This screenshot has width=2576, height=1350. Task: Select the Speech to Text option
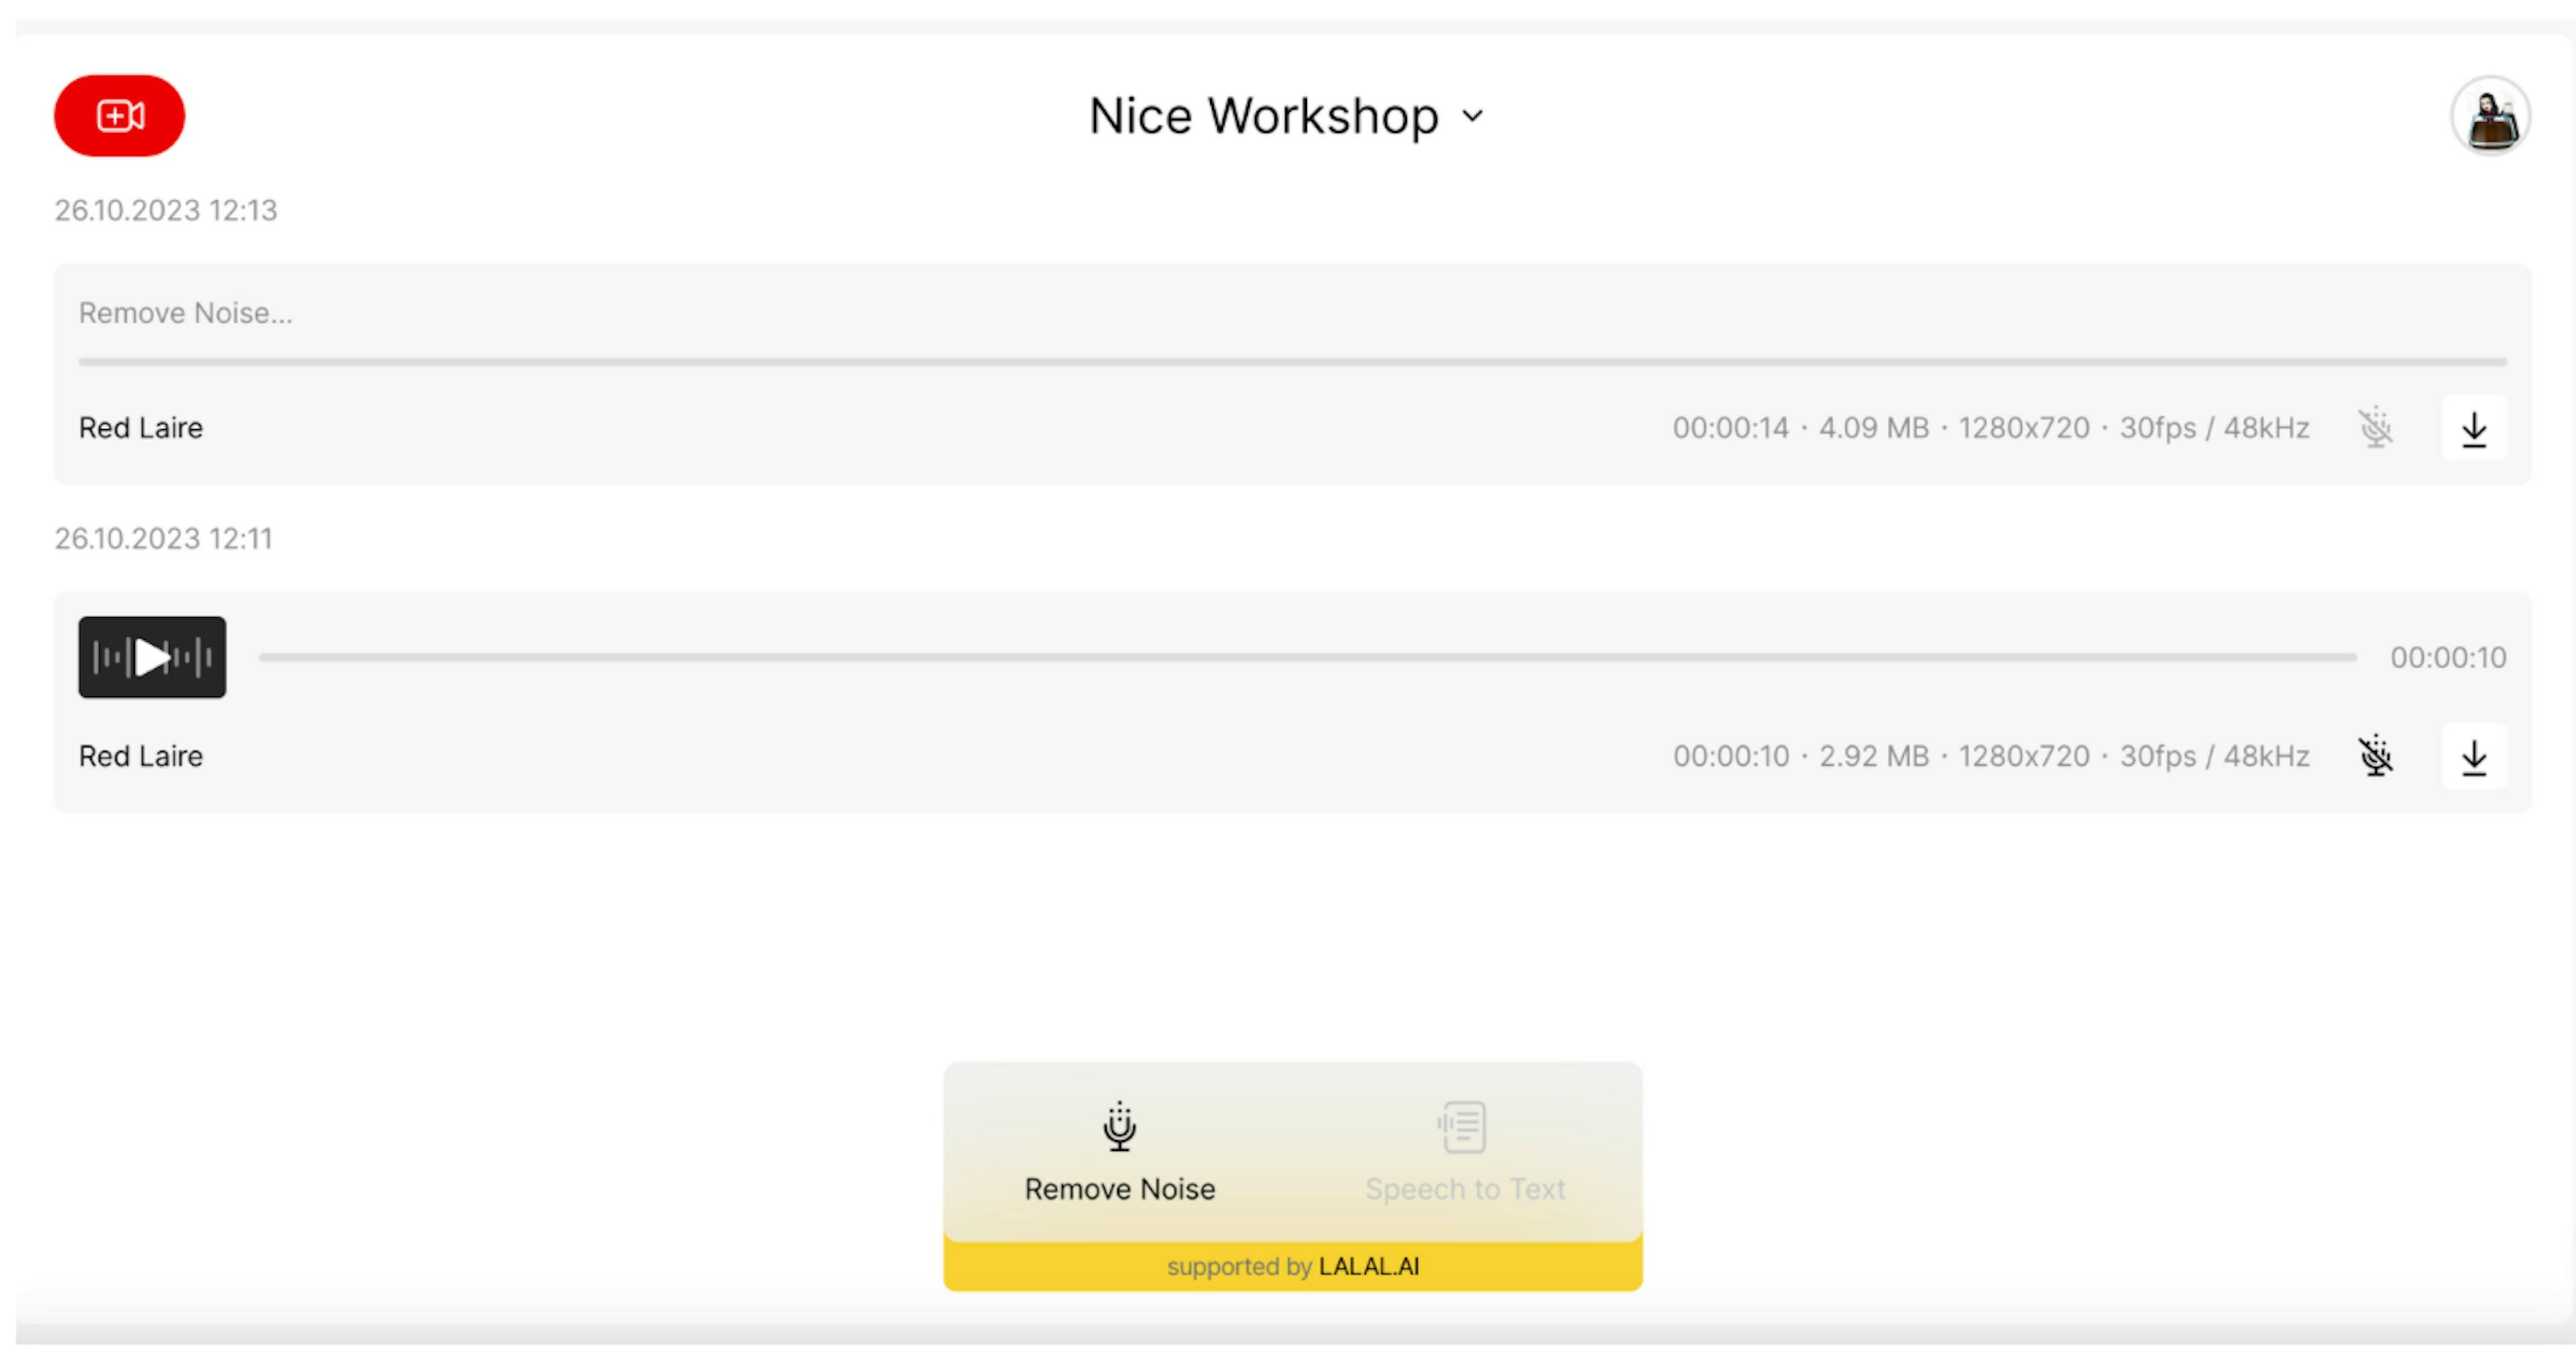1465,1153
